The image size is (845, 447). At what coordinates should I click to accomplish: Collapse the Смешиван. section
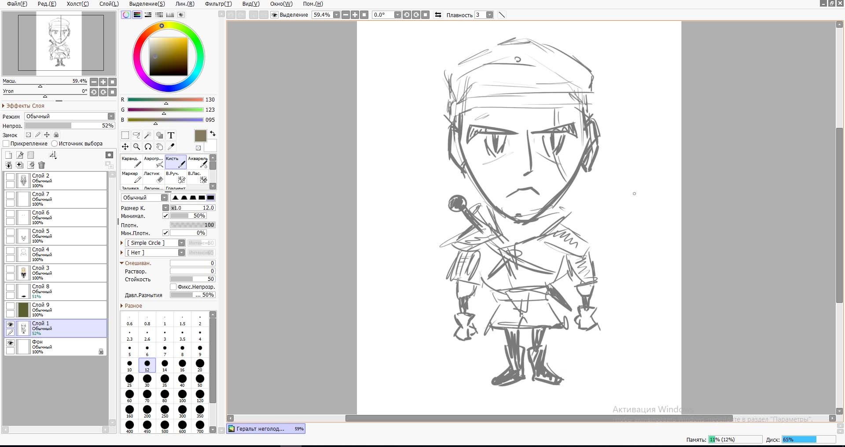point(136,263)
